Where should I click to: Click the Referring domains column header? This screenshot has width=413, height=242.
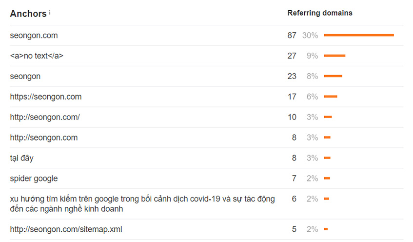tap(320, 13)
